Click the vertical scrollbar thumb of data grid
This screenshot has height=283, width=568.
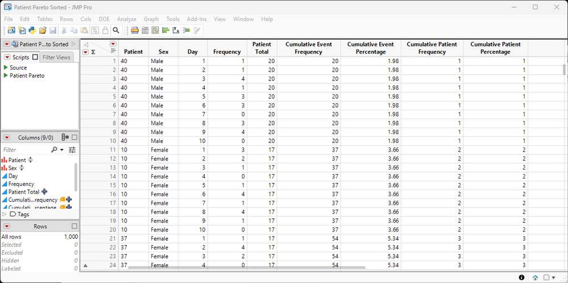[564, 69]
